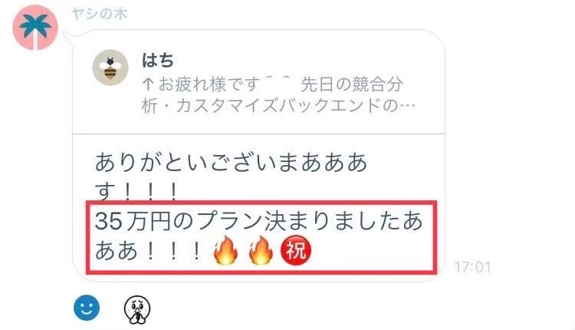This screenshot has width=575, height=330.
Task: Click the red highlight box border
Action: [x=261, y=202]
